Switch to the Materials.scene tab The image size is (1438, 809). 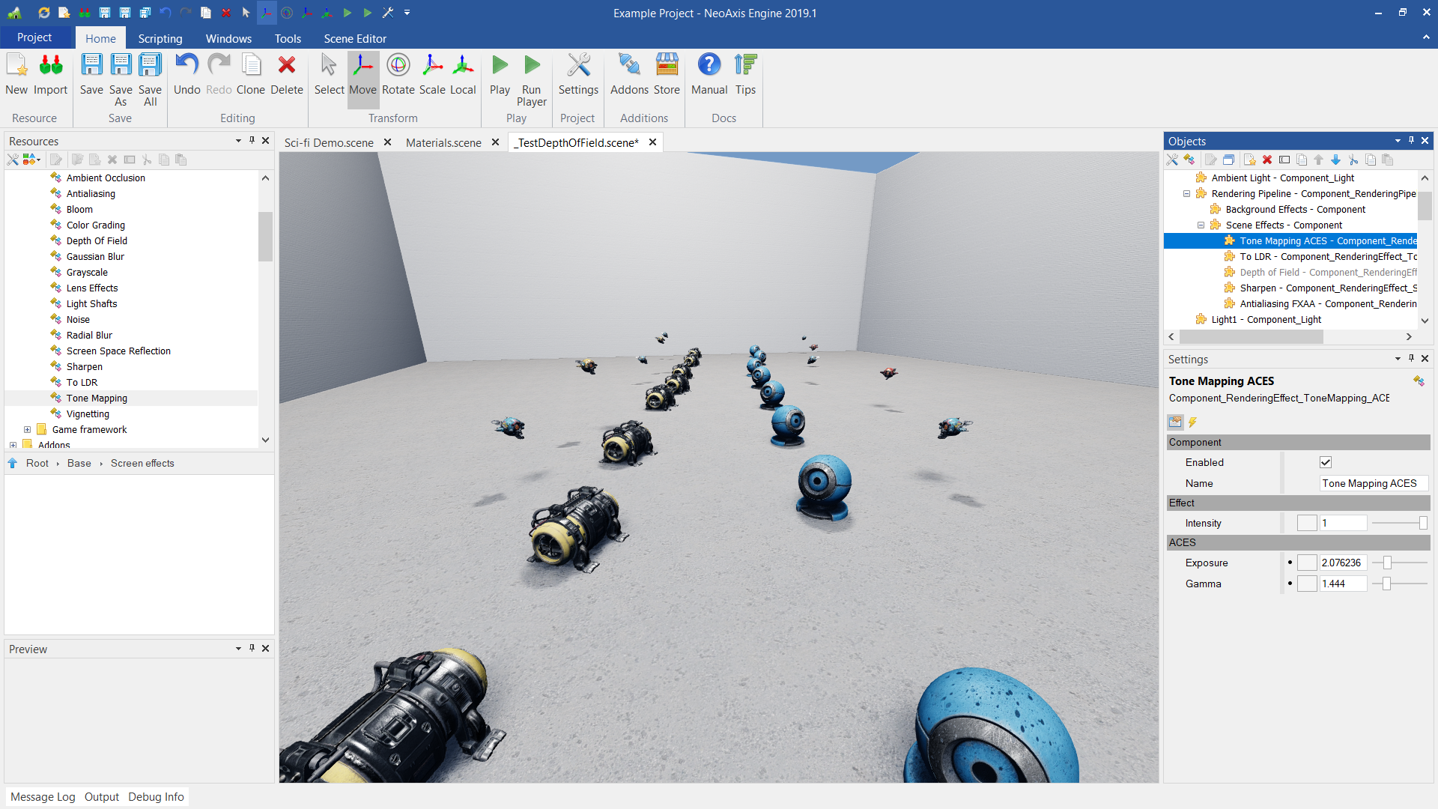pos(443,142)
